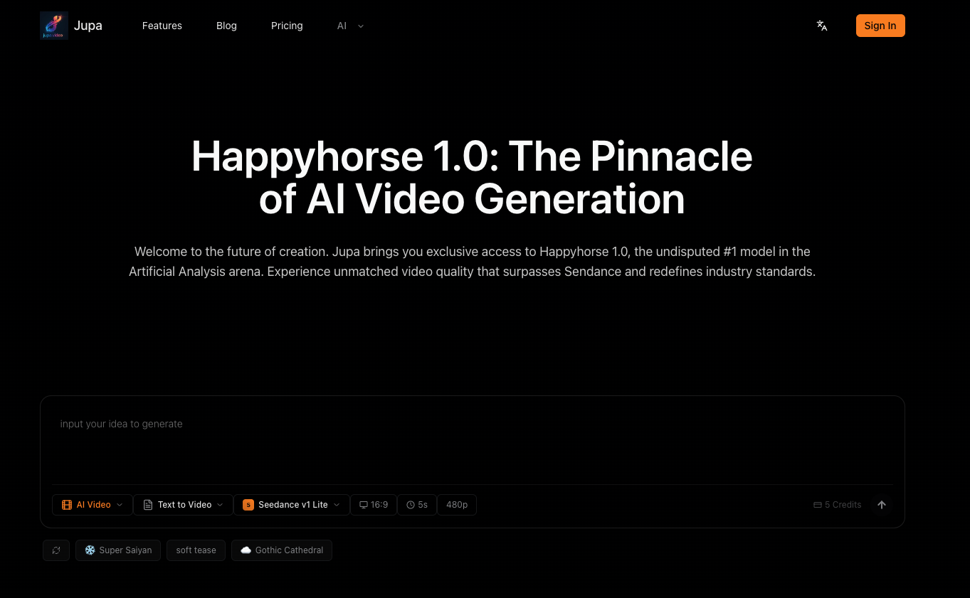Choose the Gothic Cathedral prompt suggestion
The image size is (970, 598).
click(x=282, y=550)
